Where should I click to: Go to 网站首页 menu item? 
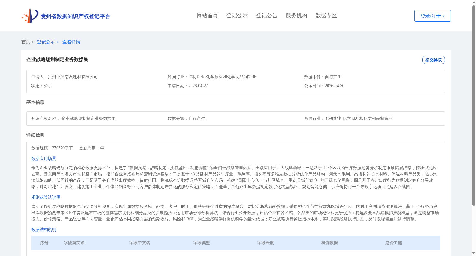[x=207, y=15]
